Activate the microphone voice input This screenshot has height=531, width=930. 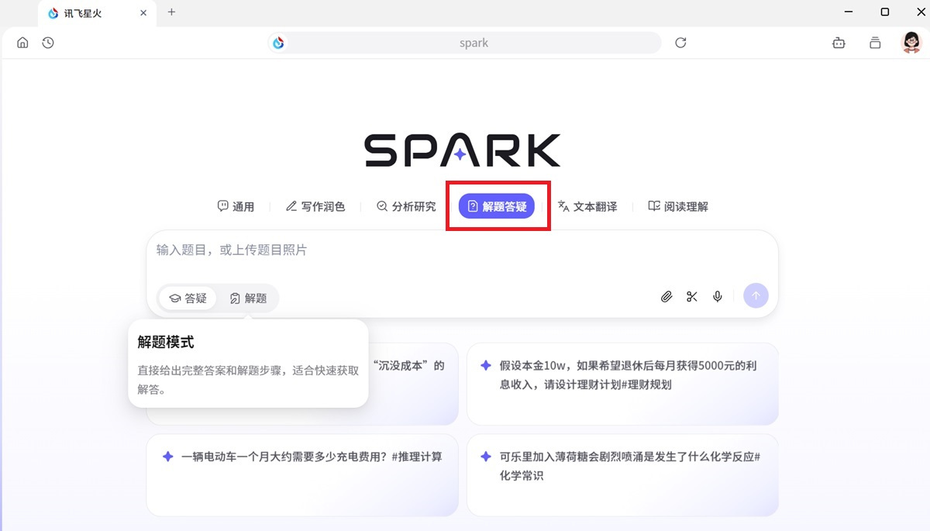point(718,296)
